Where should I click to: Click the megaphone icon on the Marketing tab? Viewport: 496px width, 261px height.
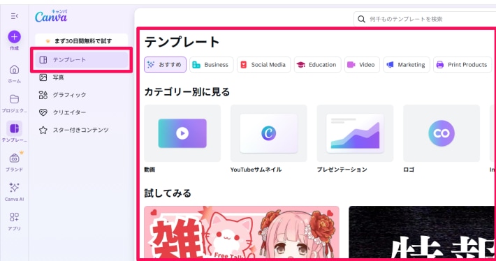(391, 64)
